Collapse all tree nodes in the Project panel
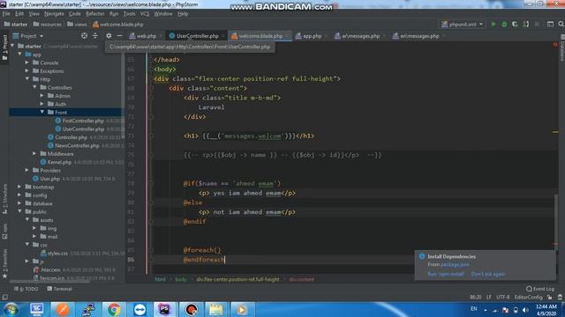The height and width of the screenshot is (317, 565). point(95,36)
